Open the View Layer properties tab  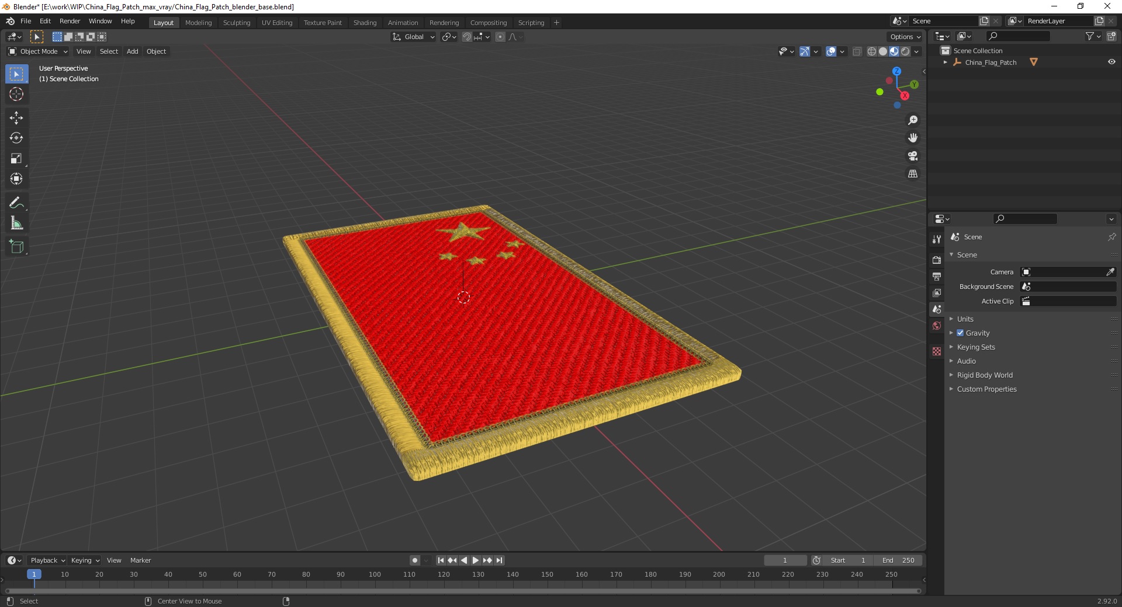click(x=937, y=292)
